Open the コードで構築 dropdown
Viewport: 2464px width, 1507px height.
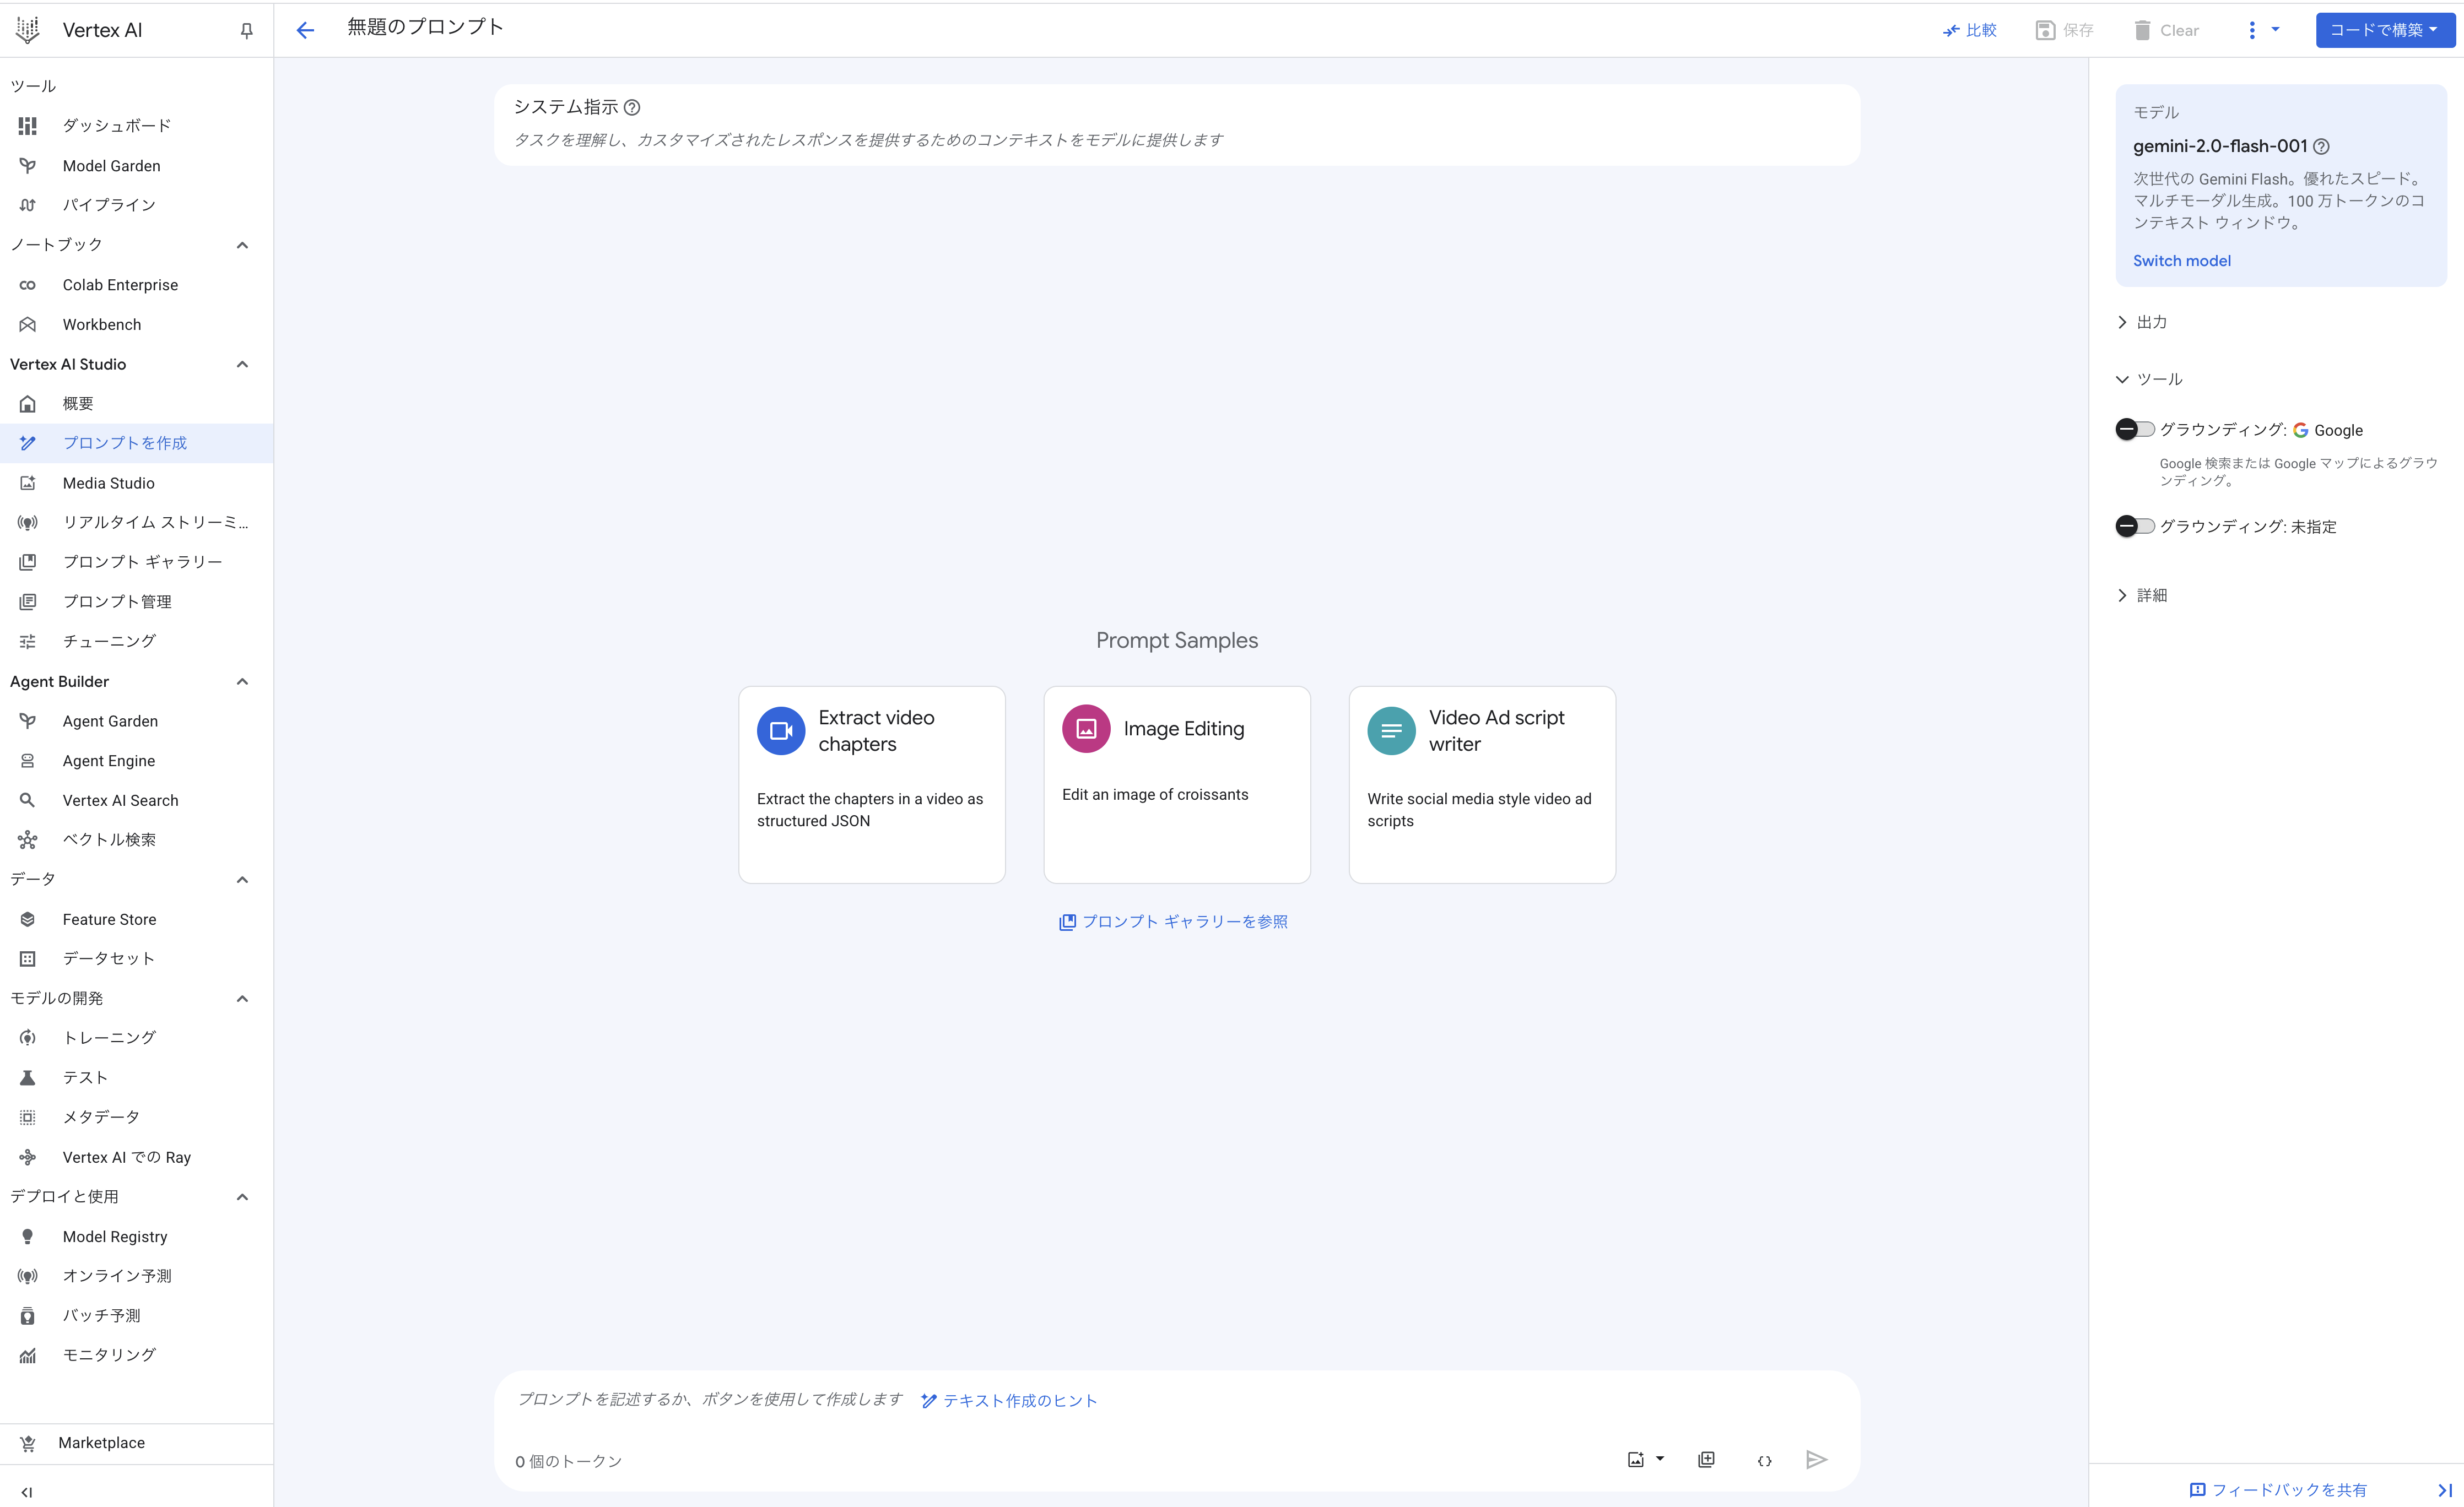pyautogui.click(x=2384, y=30)
